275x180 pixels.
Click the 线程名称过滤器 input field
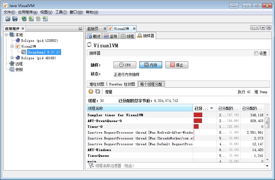(x=180, y=166)
